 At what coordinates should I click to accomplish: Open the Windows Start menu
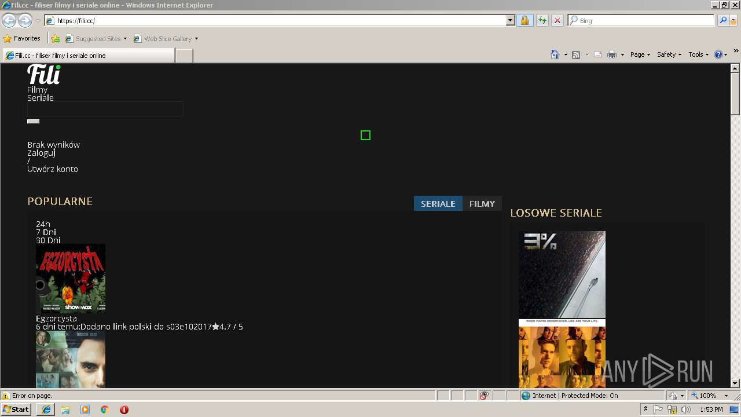click(16, 409)
